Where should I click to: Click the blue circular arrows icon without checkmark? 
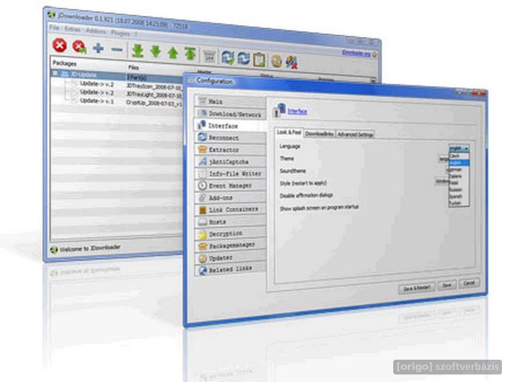point(244,59)
